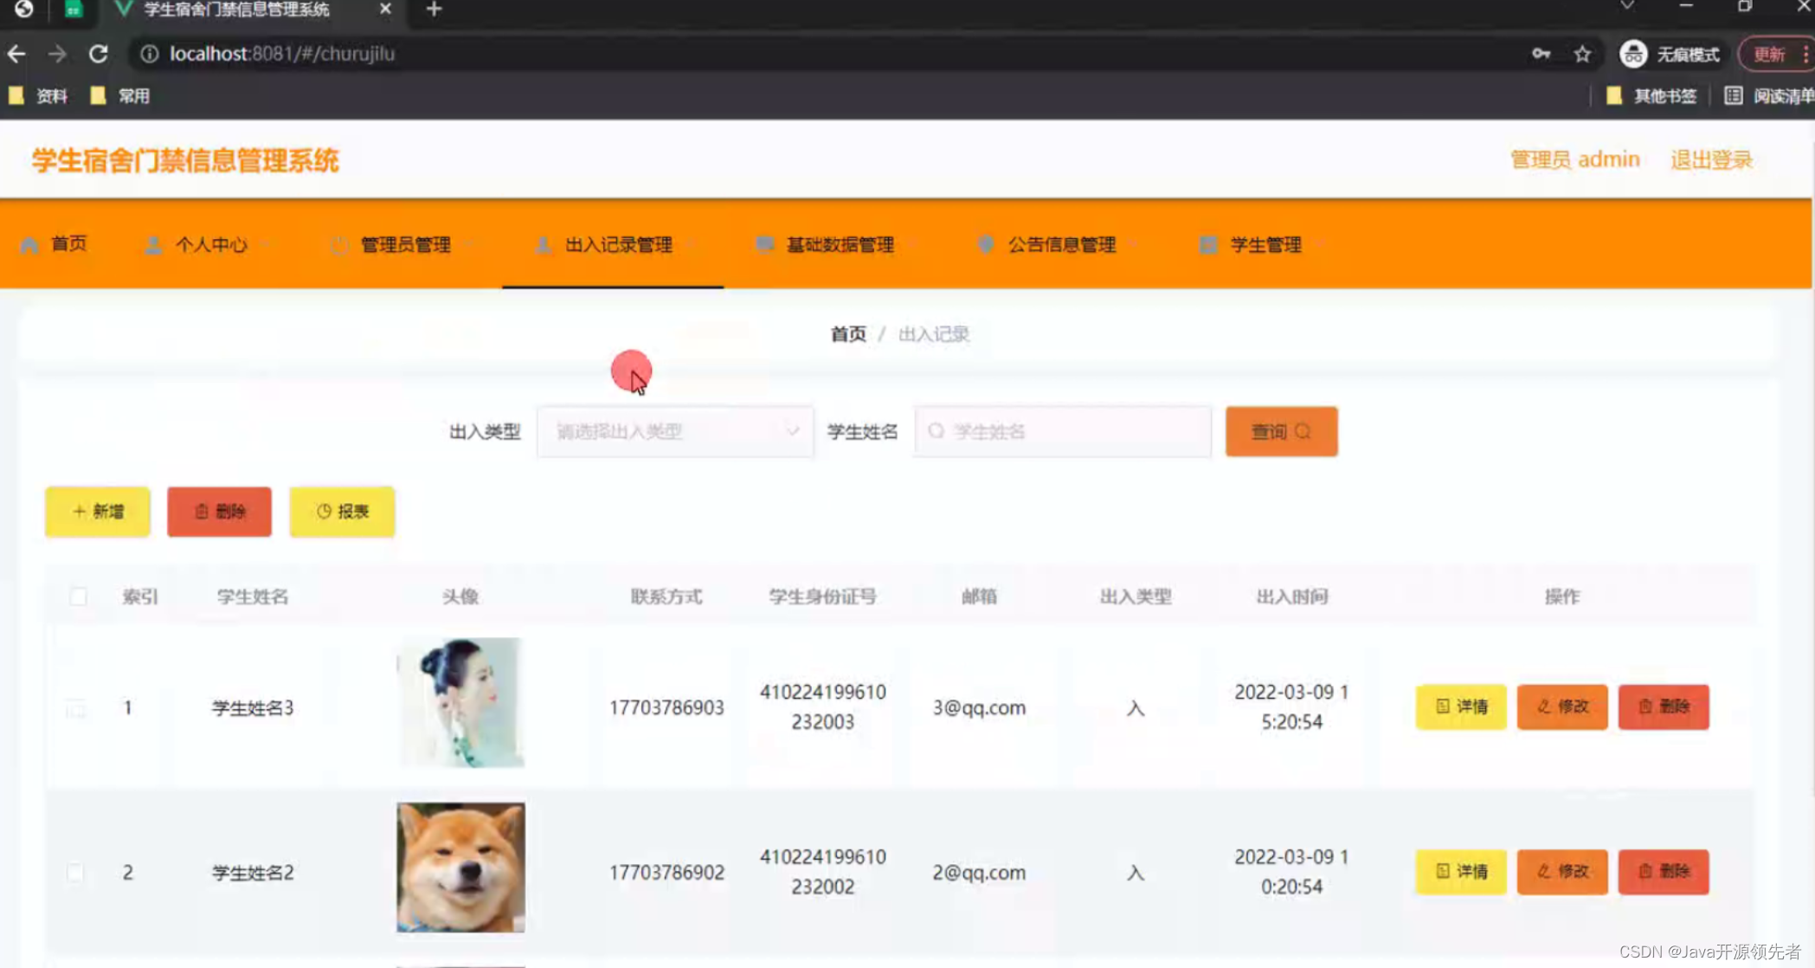Open the 出入类型 dropdown selector
The width and height of the screenshot is (1815, 968).
(x=675, y=431)
